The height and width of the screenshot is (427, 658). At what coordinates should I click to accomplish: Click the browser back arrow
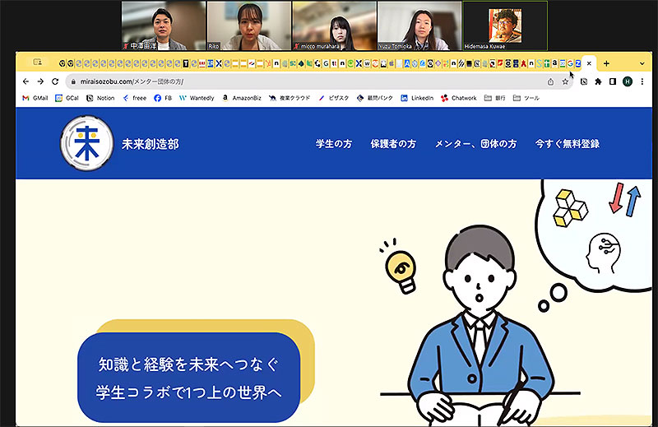pos(26,81)
